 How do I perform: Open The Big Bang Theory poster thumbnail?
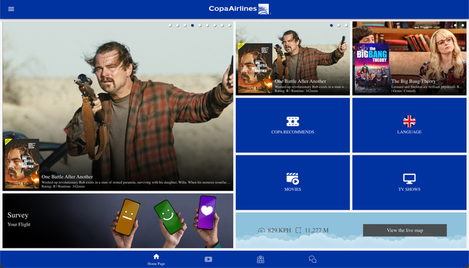[x=372, y=68]
